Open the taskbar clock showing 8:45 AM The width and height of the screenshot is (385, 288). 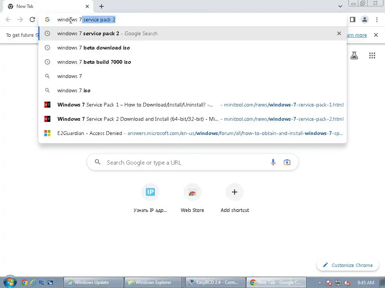(x=366, y=283)
